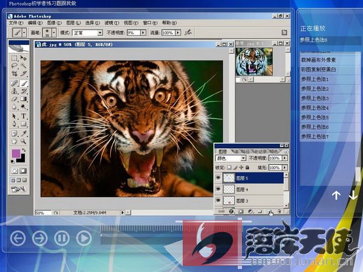This screenshot has width=363, height=272.
Task: Enable the airbrush option in options bar
Action: pos(188,33)
